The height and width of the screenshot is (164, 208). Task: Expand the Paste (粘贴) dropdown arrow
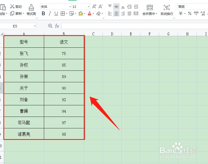click(6, 14)
